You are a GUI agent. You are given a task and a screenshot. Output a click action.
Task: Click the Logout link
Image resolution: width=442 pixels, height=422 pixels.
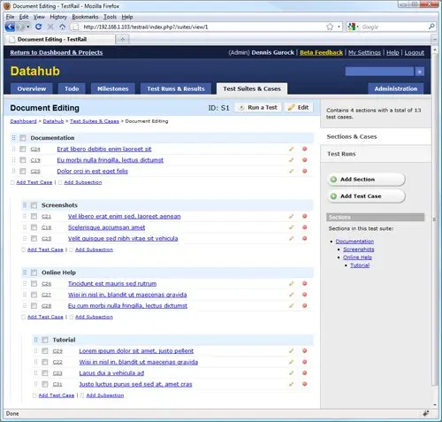[x=415, y=52]
